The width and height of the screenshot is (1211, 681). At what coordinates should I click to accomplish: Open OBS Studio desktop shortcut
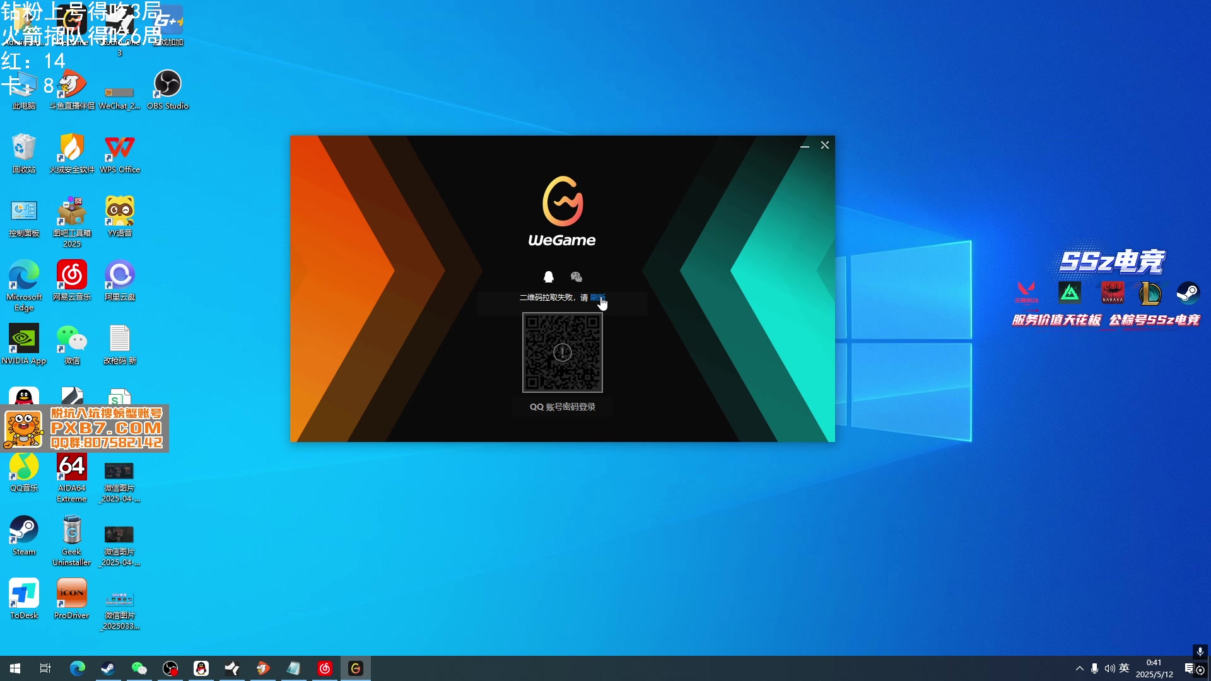[168, 90]
